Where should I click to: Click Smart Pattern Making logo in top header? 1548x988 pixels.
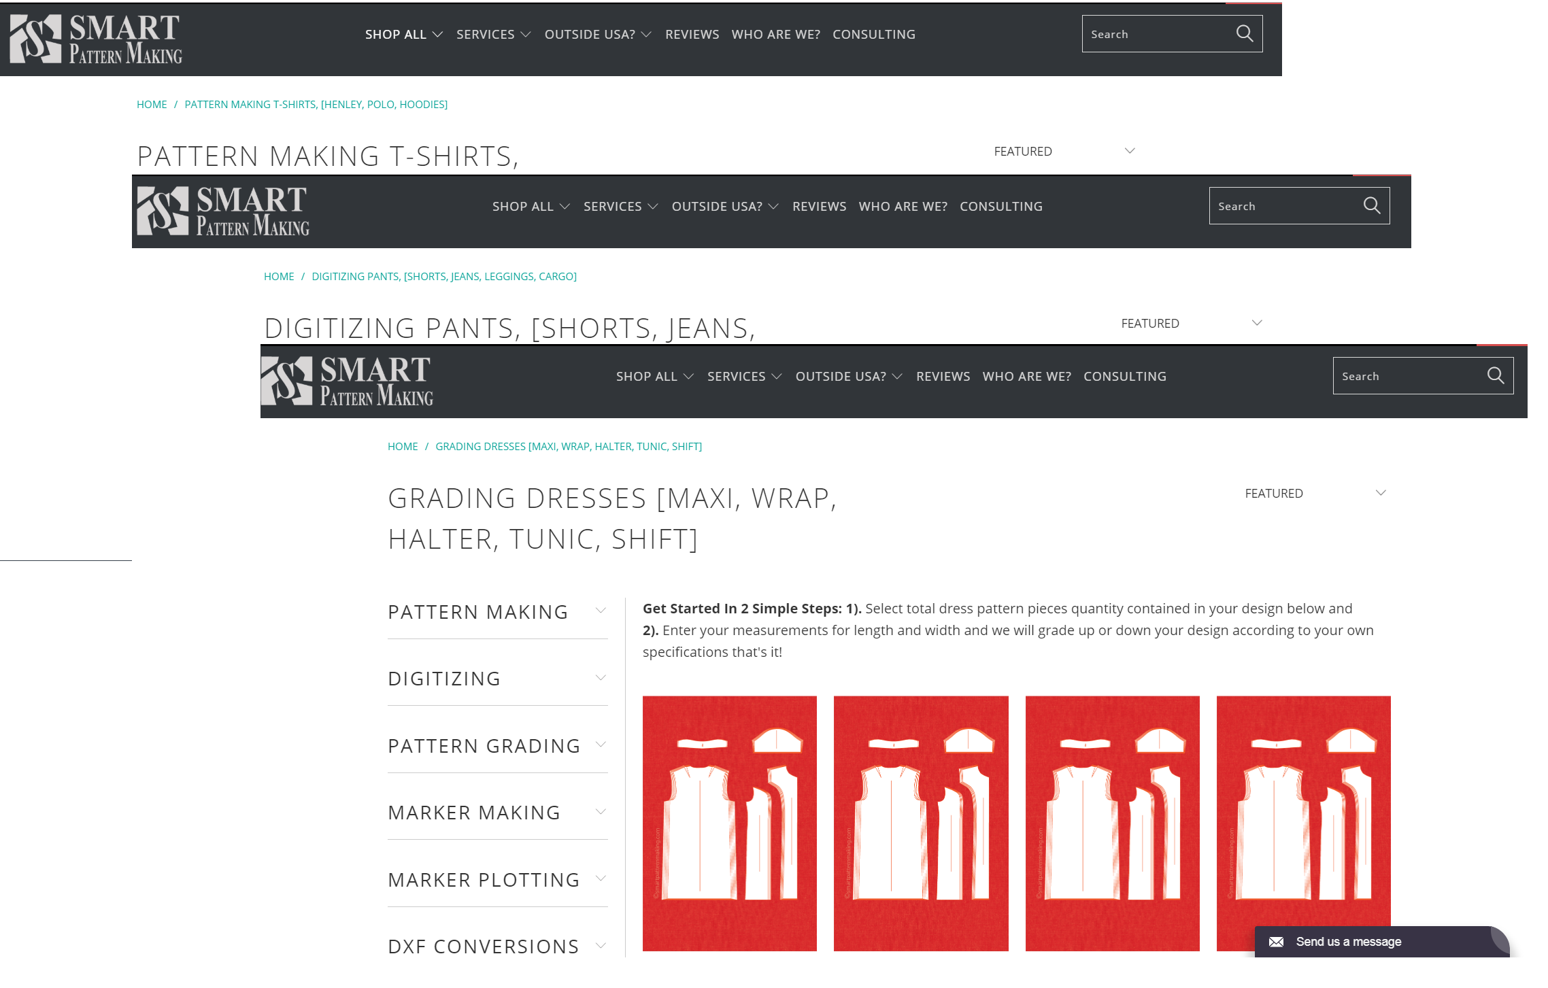[x=96, y=39]
